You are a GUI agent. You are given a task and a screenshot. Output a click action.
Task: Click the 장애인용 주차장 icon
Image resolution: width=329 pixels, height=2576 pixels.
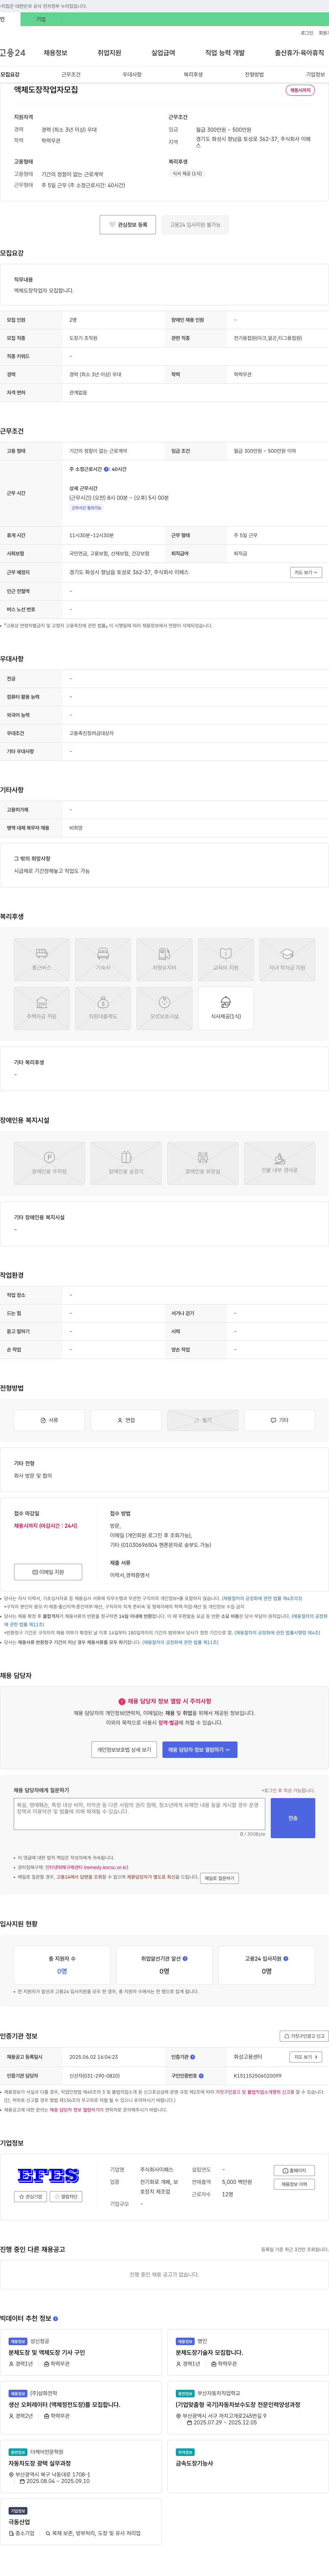pos(49,1163)
